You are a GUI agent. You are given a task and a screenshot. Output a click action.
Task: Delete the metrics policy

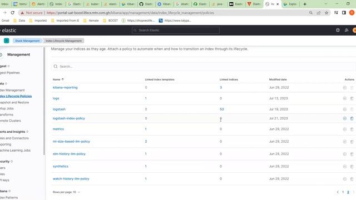[352, 129]
